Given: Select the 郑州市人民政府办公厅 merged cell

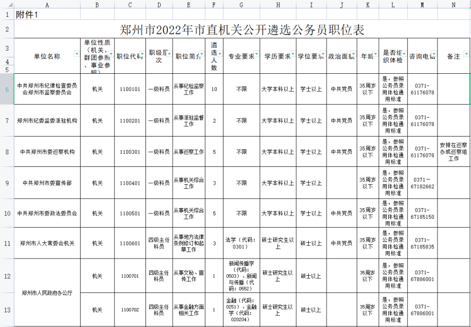Looking at the screenshot, I should (47, 293).
